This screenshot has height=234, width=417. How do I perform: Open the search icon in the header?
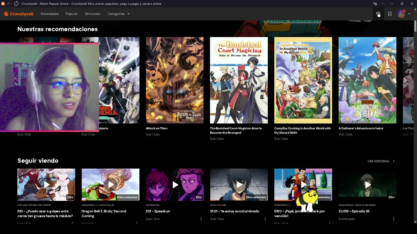click(378, 14)
